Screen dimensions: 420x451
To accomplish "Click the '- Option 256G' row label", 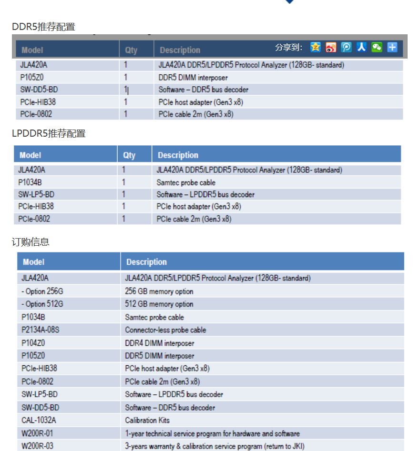I will point(42,291).
